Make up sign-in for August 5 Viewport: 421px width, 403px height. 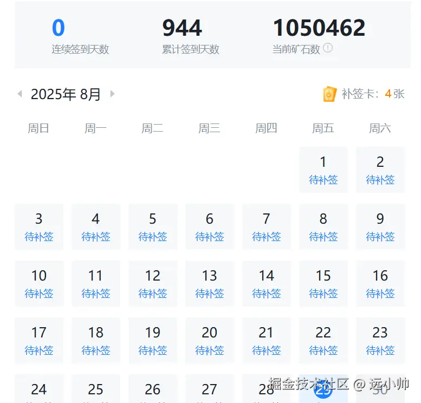pos(152,226)
